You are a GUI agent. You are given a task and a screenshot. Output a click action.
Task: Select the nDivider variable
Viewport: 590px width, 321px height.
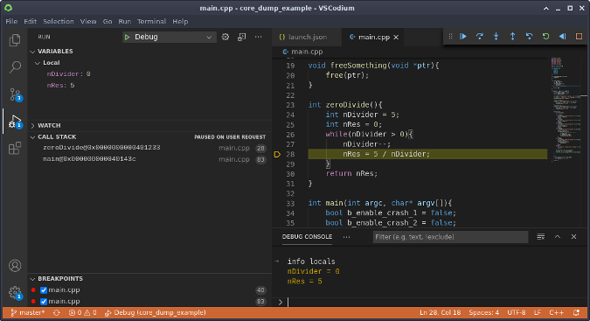[149, 74]
